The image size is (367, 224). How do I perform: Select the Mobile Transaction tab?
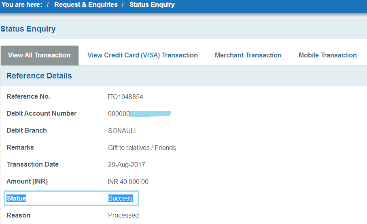327,55
